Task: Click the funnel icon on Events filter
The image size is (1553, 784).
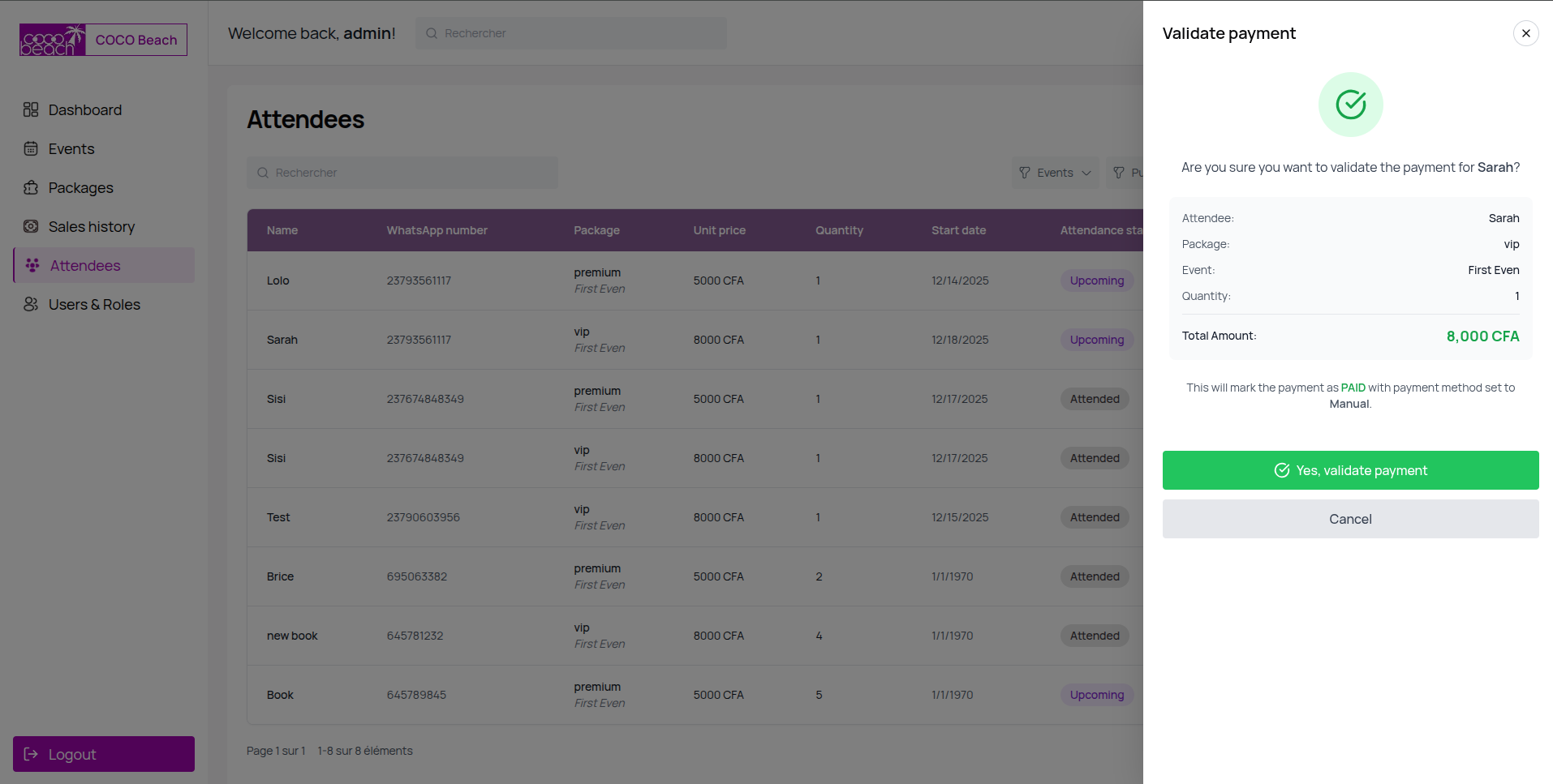Action: pos(1025,173)
